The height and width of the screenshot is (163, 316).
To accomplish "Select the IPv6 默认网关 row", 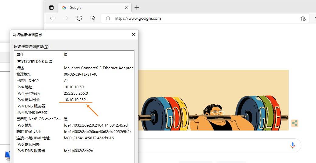I will [x=74, y=144].
